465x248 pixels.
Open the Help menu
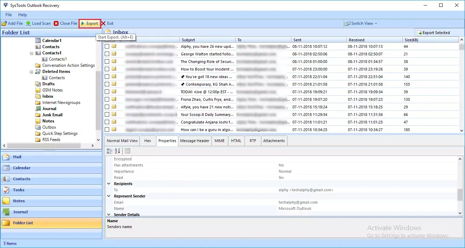(22, 15)
